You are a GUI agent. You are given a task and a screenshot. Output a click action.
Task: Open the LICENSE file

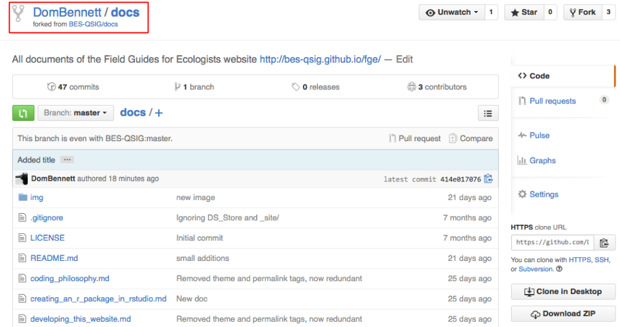point(47,238)
